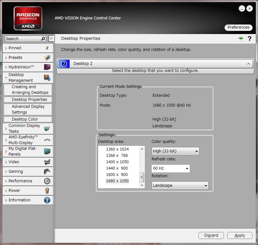Viewport: 258px width, 245px height.
Task: Open Desktop Color settings page
Action: [25, 119]
